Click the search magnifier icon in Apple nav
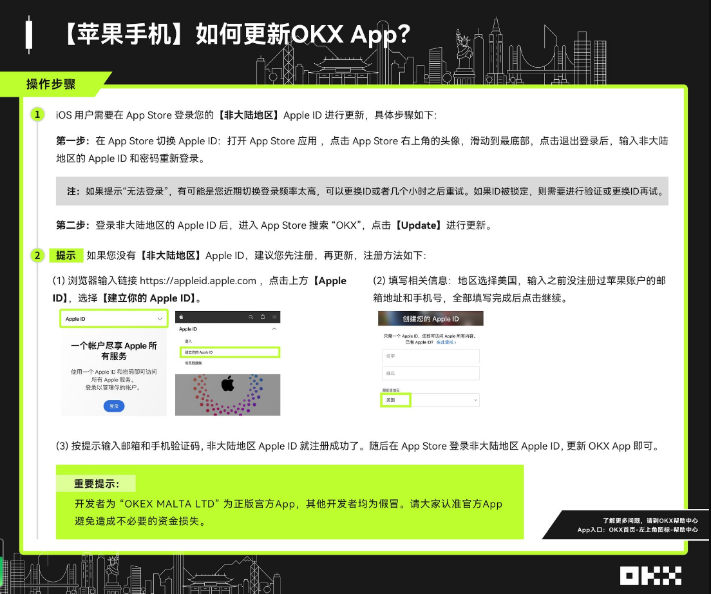The image size is (711, 594). [x=251, y=317]
